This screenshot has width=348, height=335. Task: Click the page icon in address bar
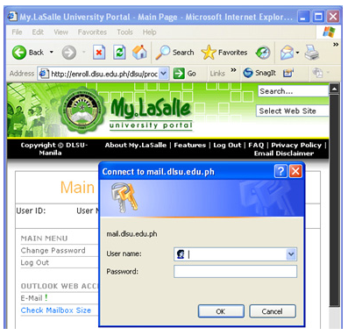(44, 74)
